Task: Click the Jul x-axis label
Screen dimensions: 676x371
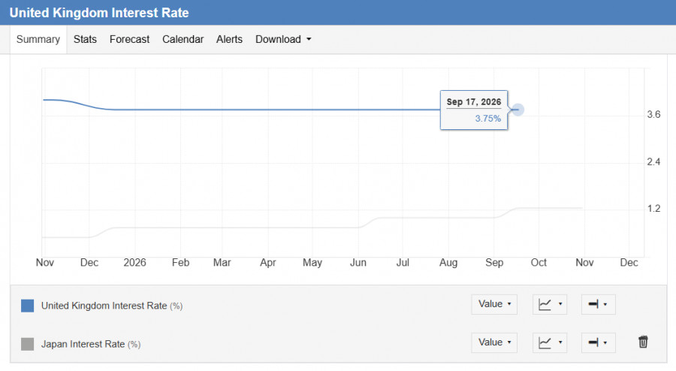Action: point(403,262)
